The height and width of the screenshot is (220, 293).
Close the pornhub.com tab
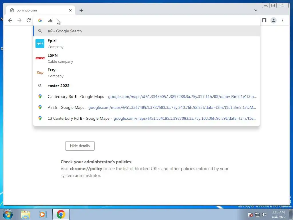point(70,10)
